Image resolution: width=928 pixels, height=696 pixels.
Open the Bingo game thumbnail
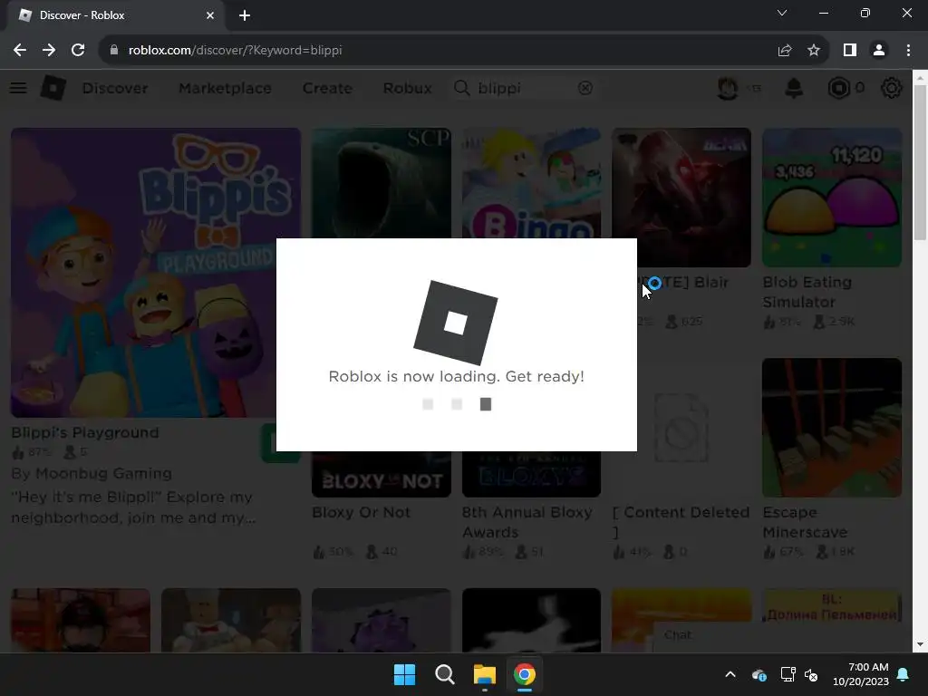pos(531,183)
